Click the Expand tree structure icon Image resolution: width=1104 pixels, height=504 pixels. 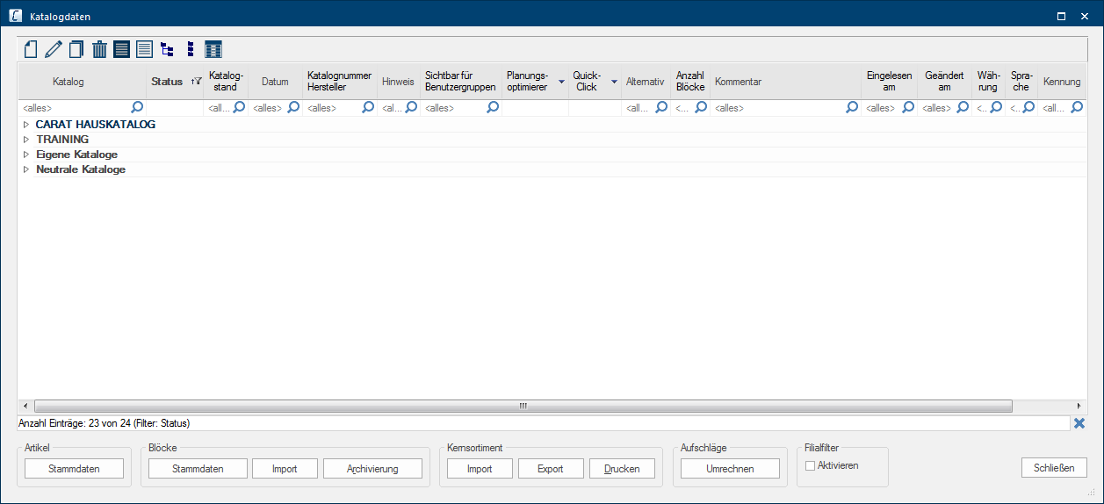pos(167,49)
